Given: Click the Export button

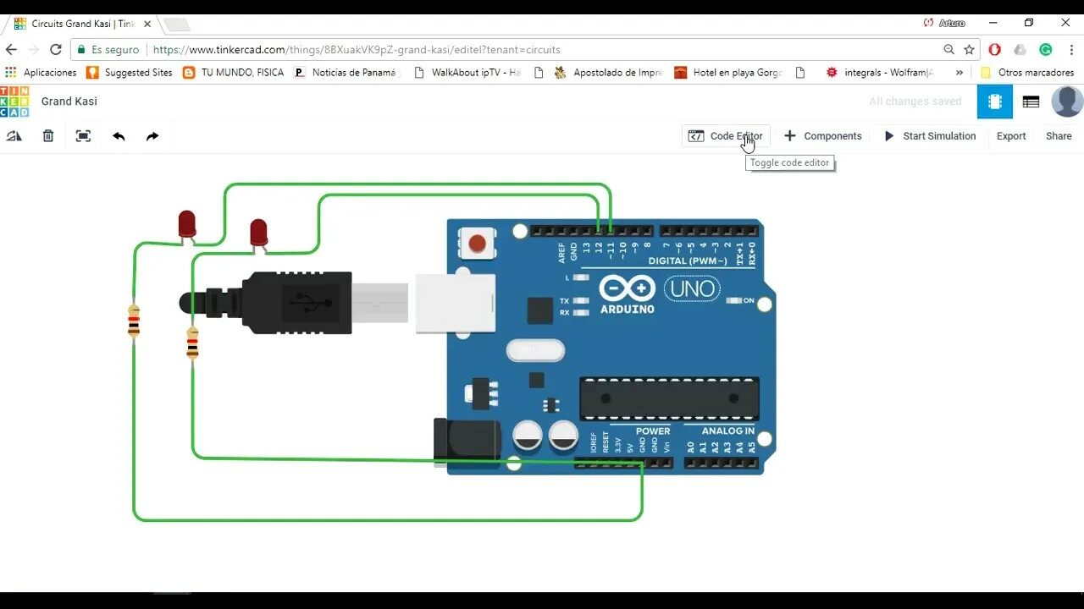Looking at the screenshot, I should (x=1011, y=135).
